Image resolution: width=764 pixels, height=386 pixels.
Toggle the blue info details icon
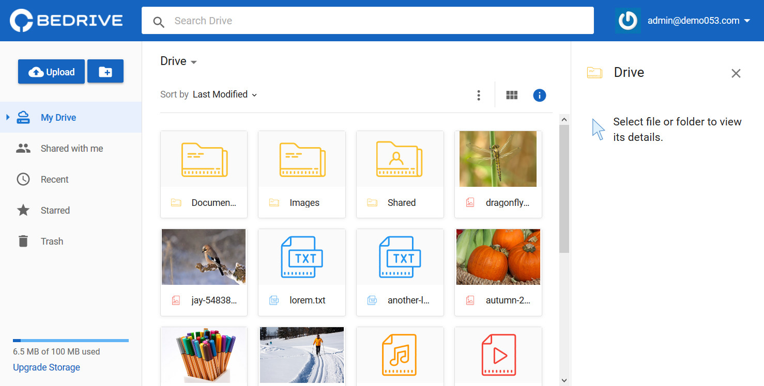tap(540, 95)
